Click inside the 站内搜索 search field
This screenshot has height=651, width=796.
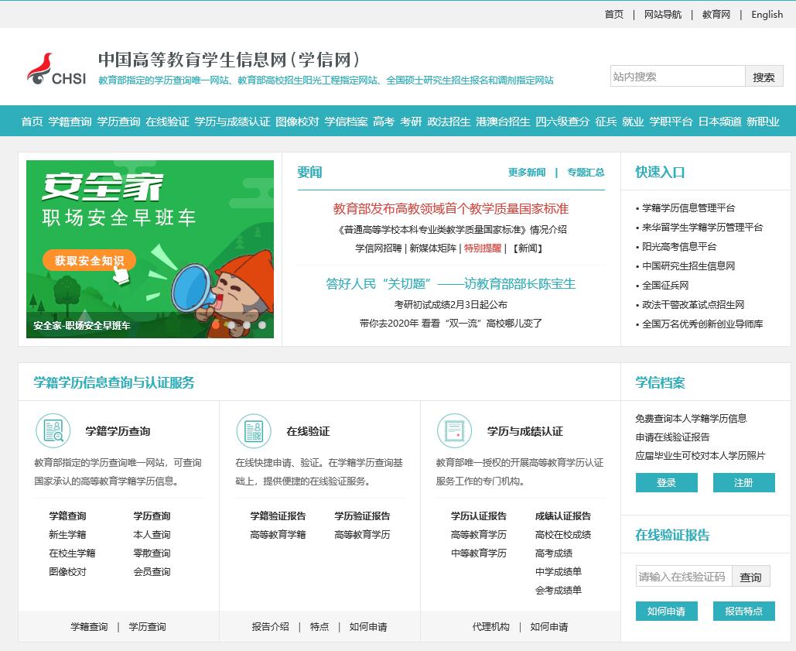coord(678,76)
